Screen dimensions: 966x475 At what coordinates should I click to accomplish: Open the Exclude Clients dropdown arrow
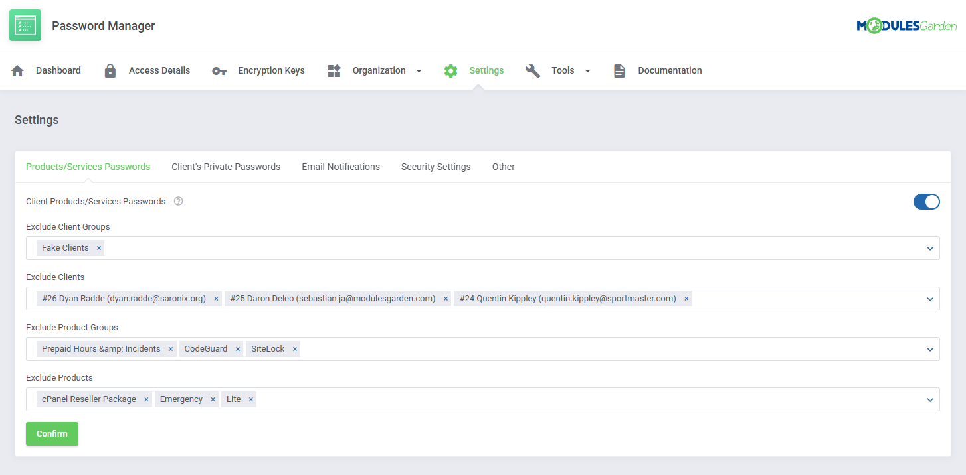pyautogui.click(x=930, y=299)
